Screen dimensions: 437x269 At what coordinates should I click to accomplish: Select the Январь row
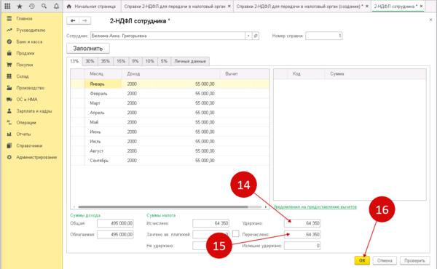tap(170, 84)
